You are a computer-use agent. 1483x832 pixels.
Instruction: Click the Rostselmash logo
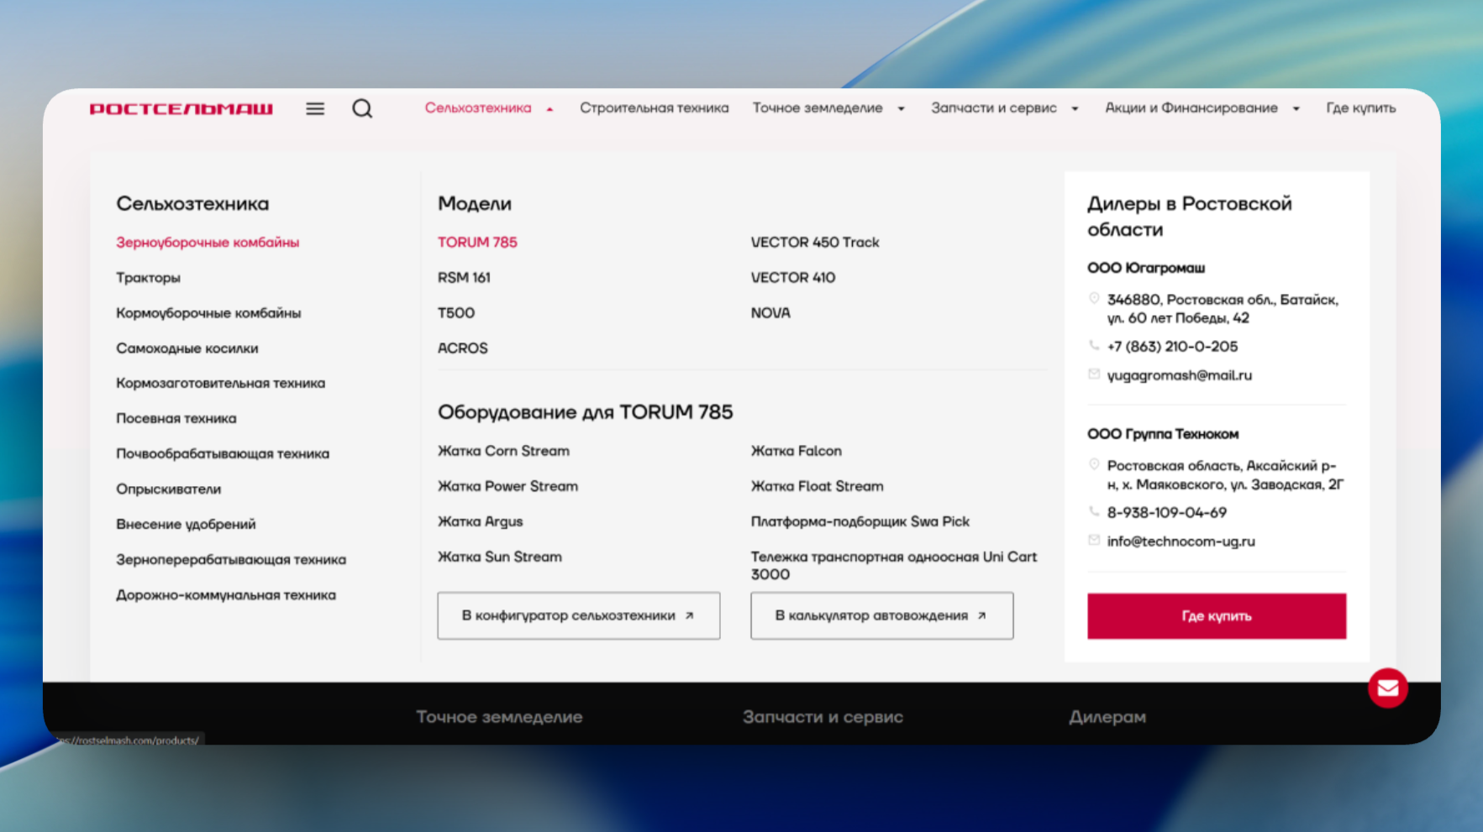pyautogui.click(x=181, y=108)
